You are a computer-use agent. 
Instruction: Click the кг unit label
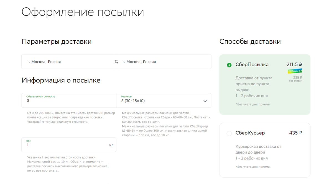tap(111, 145)
